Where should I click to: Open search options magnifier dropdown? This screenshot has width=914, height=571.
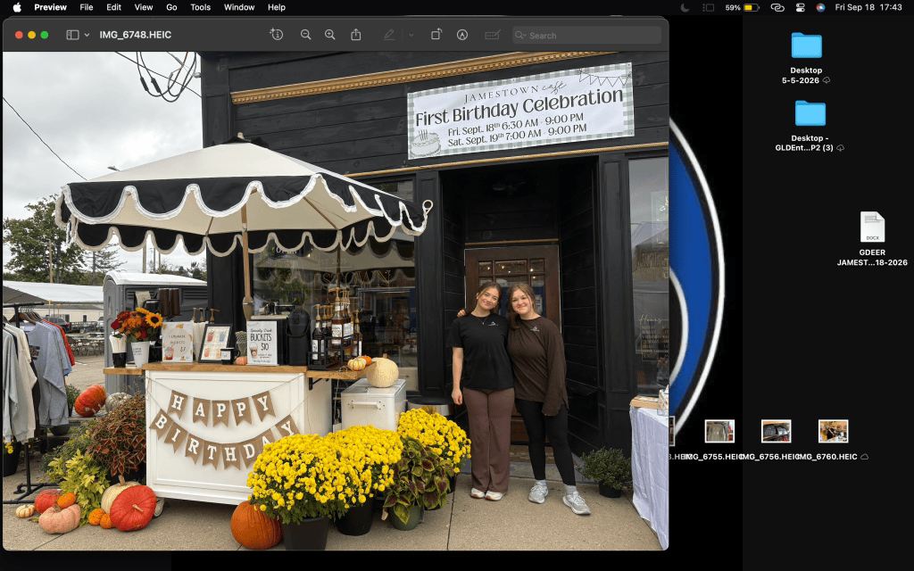(x=520, y=35)
